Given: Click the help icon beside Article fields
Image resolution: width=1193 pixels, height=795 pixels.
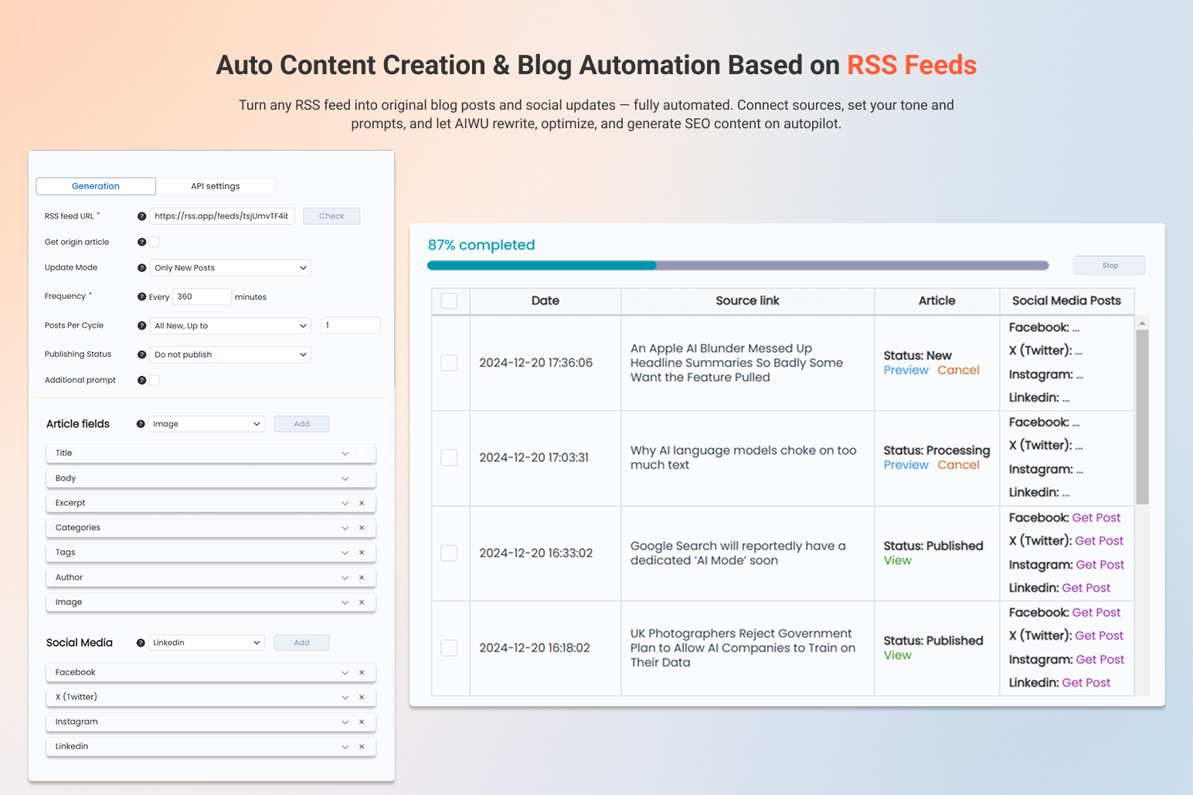Looking at the screenshot, I should [x=140, y=423].
